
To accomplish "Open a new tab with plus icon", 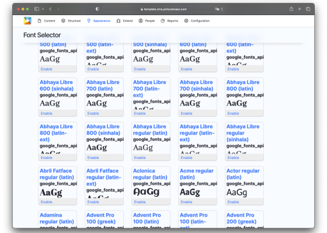I will tap(300, 9).
